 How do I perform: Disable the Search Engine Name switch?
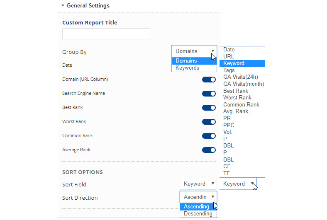209,94
